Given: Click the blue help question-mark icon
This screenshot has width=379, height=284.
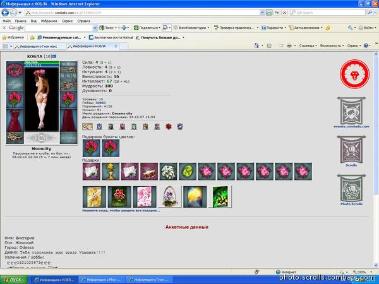Looking at the screenshot, I should [x=366, y=45].
